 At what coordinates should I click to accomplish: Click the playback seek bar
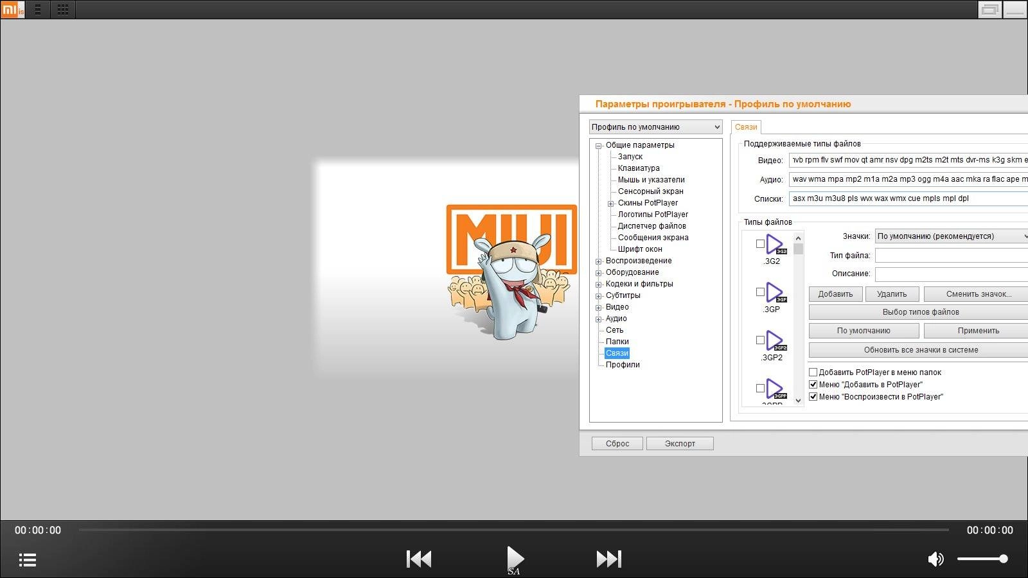514,530
